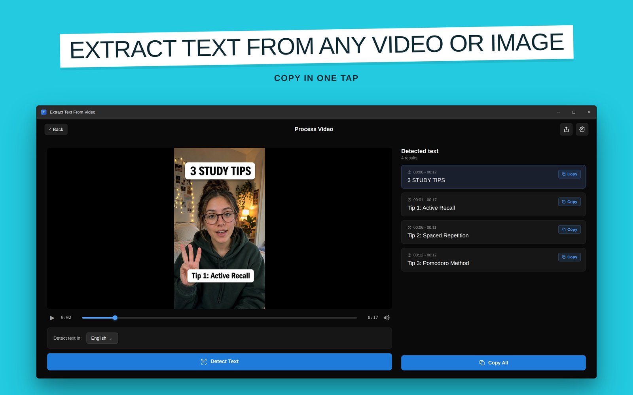This screenshot has height=395, width=633.
Task: Click the '4 results' count label
Action: [409, 158]
